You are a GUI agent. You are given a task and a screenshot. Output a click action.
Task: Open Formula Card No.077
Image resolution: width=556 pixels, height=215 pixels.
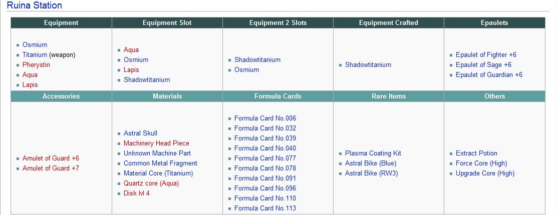(x=265, y=158)
